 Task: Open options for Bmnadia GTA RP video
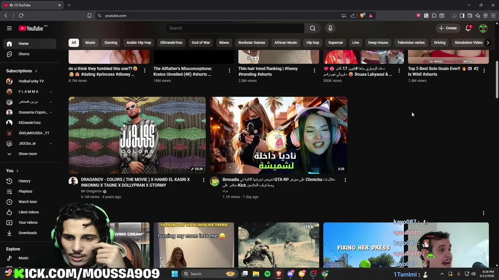345,180
